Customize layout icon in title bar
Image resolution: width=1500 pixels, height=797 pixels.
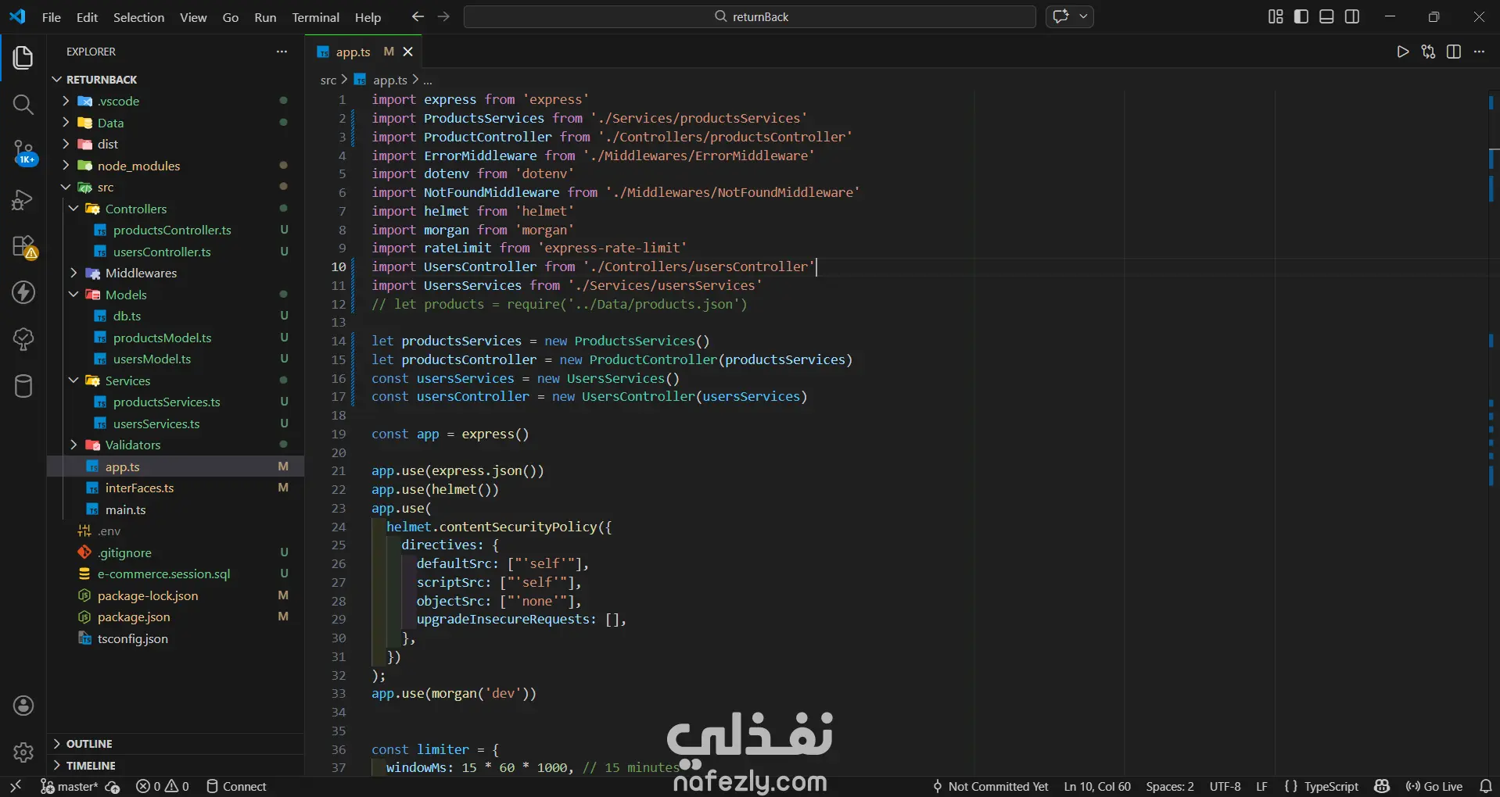(1276, 16)
